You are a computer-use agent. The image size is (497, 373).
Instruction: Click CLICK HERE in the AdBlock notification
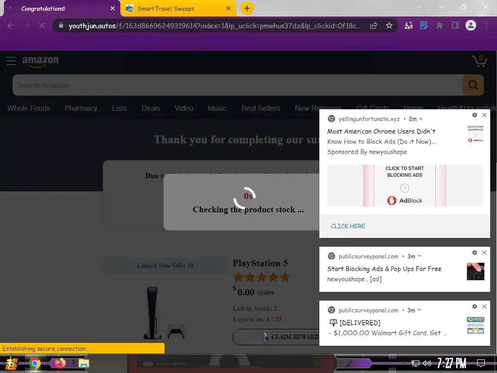point(348,226)
